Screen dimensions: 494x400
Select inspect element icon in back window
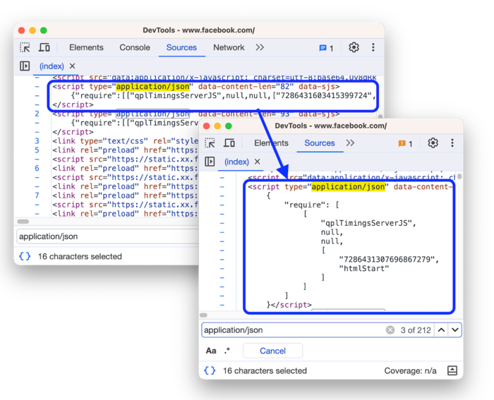pyautogui.click(x=25, y=47)
